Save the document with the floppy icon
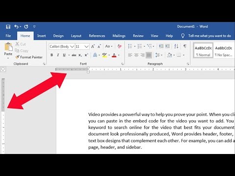This screenshot has width=235, height=176. (x=8, y=26)
